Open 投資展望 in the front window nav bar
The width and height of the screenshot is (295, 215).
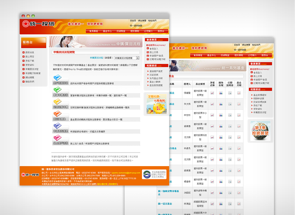[121, 31]
